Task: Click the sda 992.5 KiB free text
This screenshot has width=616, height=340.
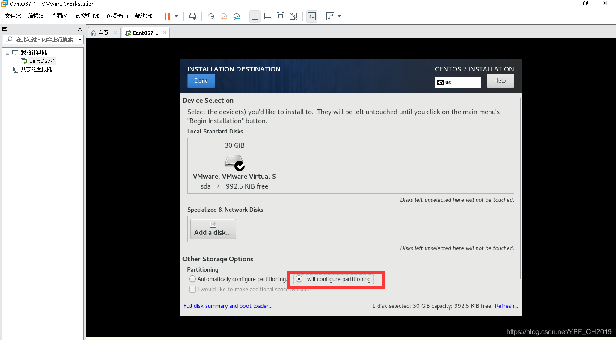Action: point(234,186)
